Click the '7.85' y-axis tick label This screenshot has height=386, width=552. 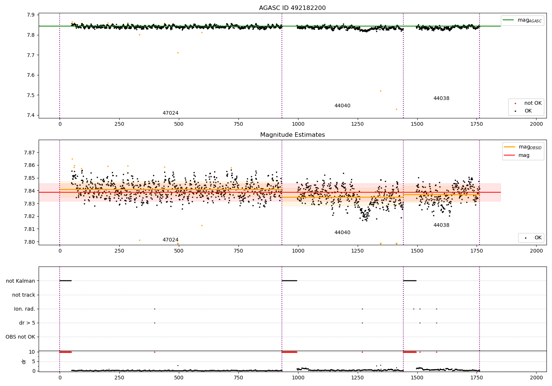pyautogui.click(x=29, y=178)
